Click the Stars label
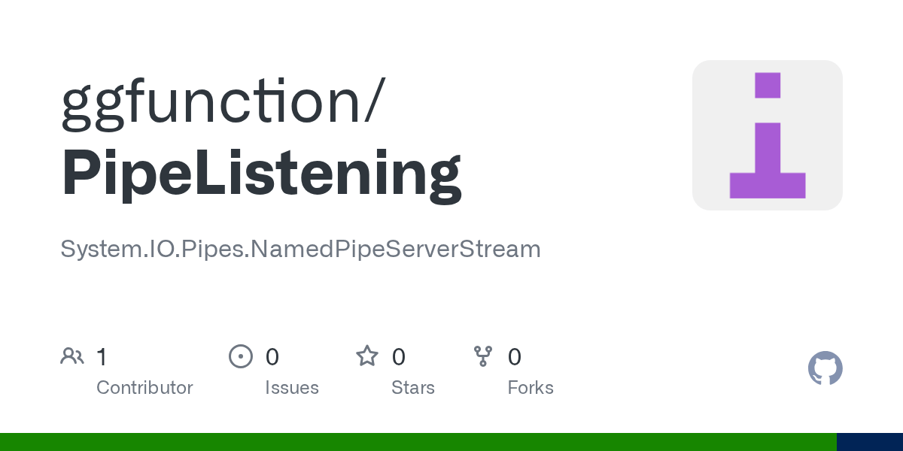This screenshot has width=903, height=451. click(413, 388)
